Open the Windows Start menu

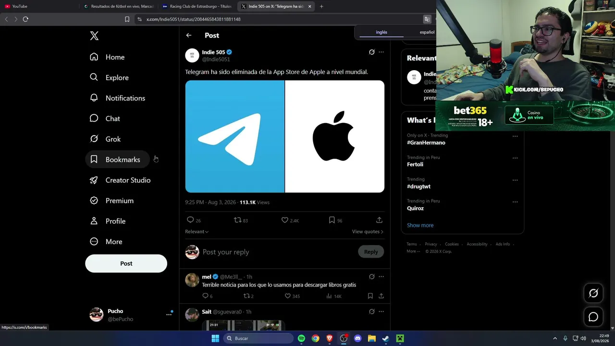coord(215,338)
